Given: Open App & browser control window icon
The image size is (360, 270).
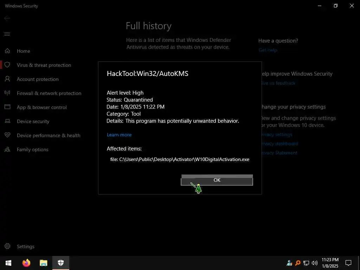Looking at the screenshot, I should [7, 107].
